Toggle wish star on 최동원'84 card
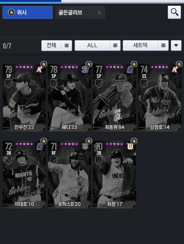The width and height of the screenshot is (184, 244). [x=134, y=64]
